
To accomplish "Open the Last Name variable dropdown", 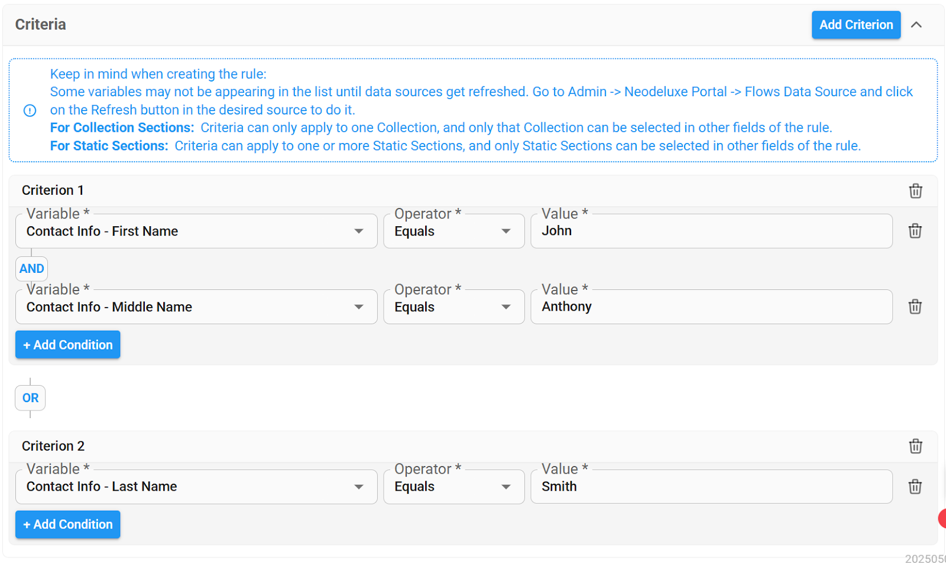I will coord(196,487).
